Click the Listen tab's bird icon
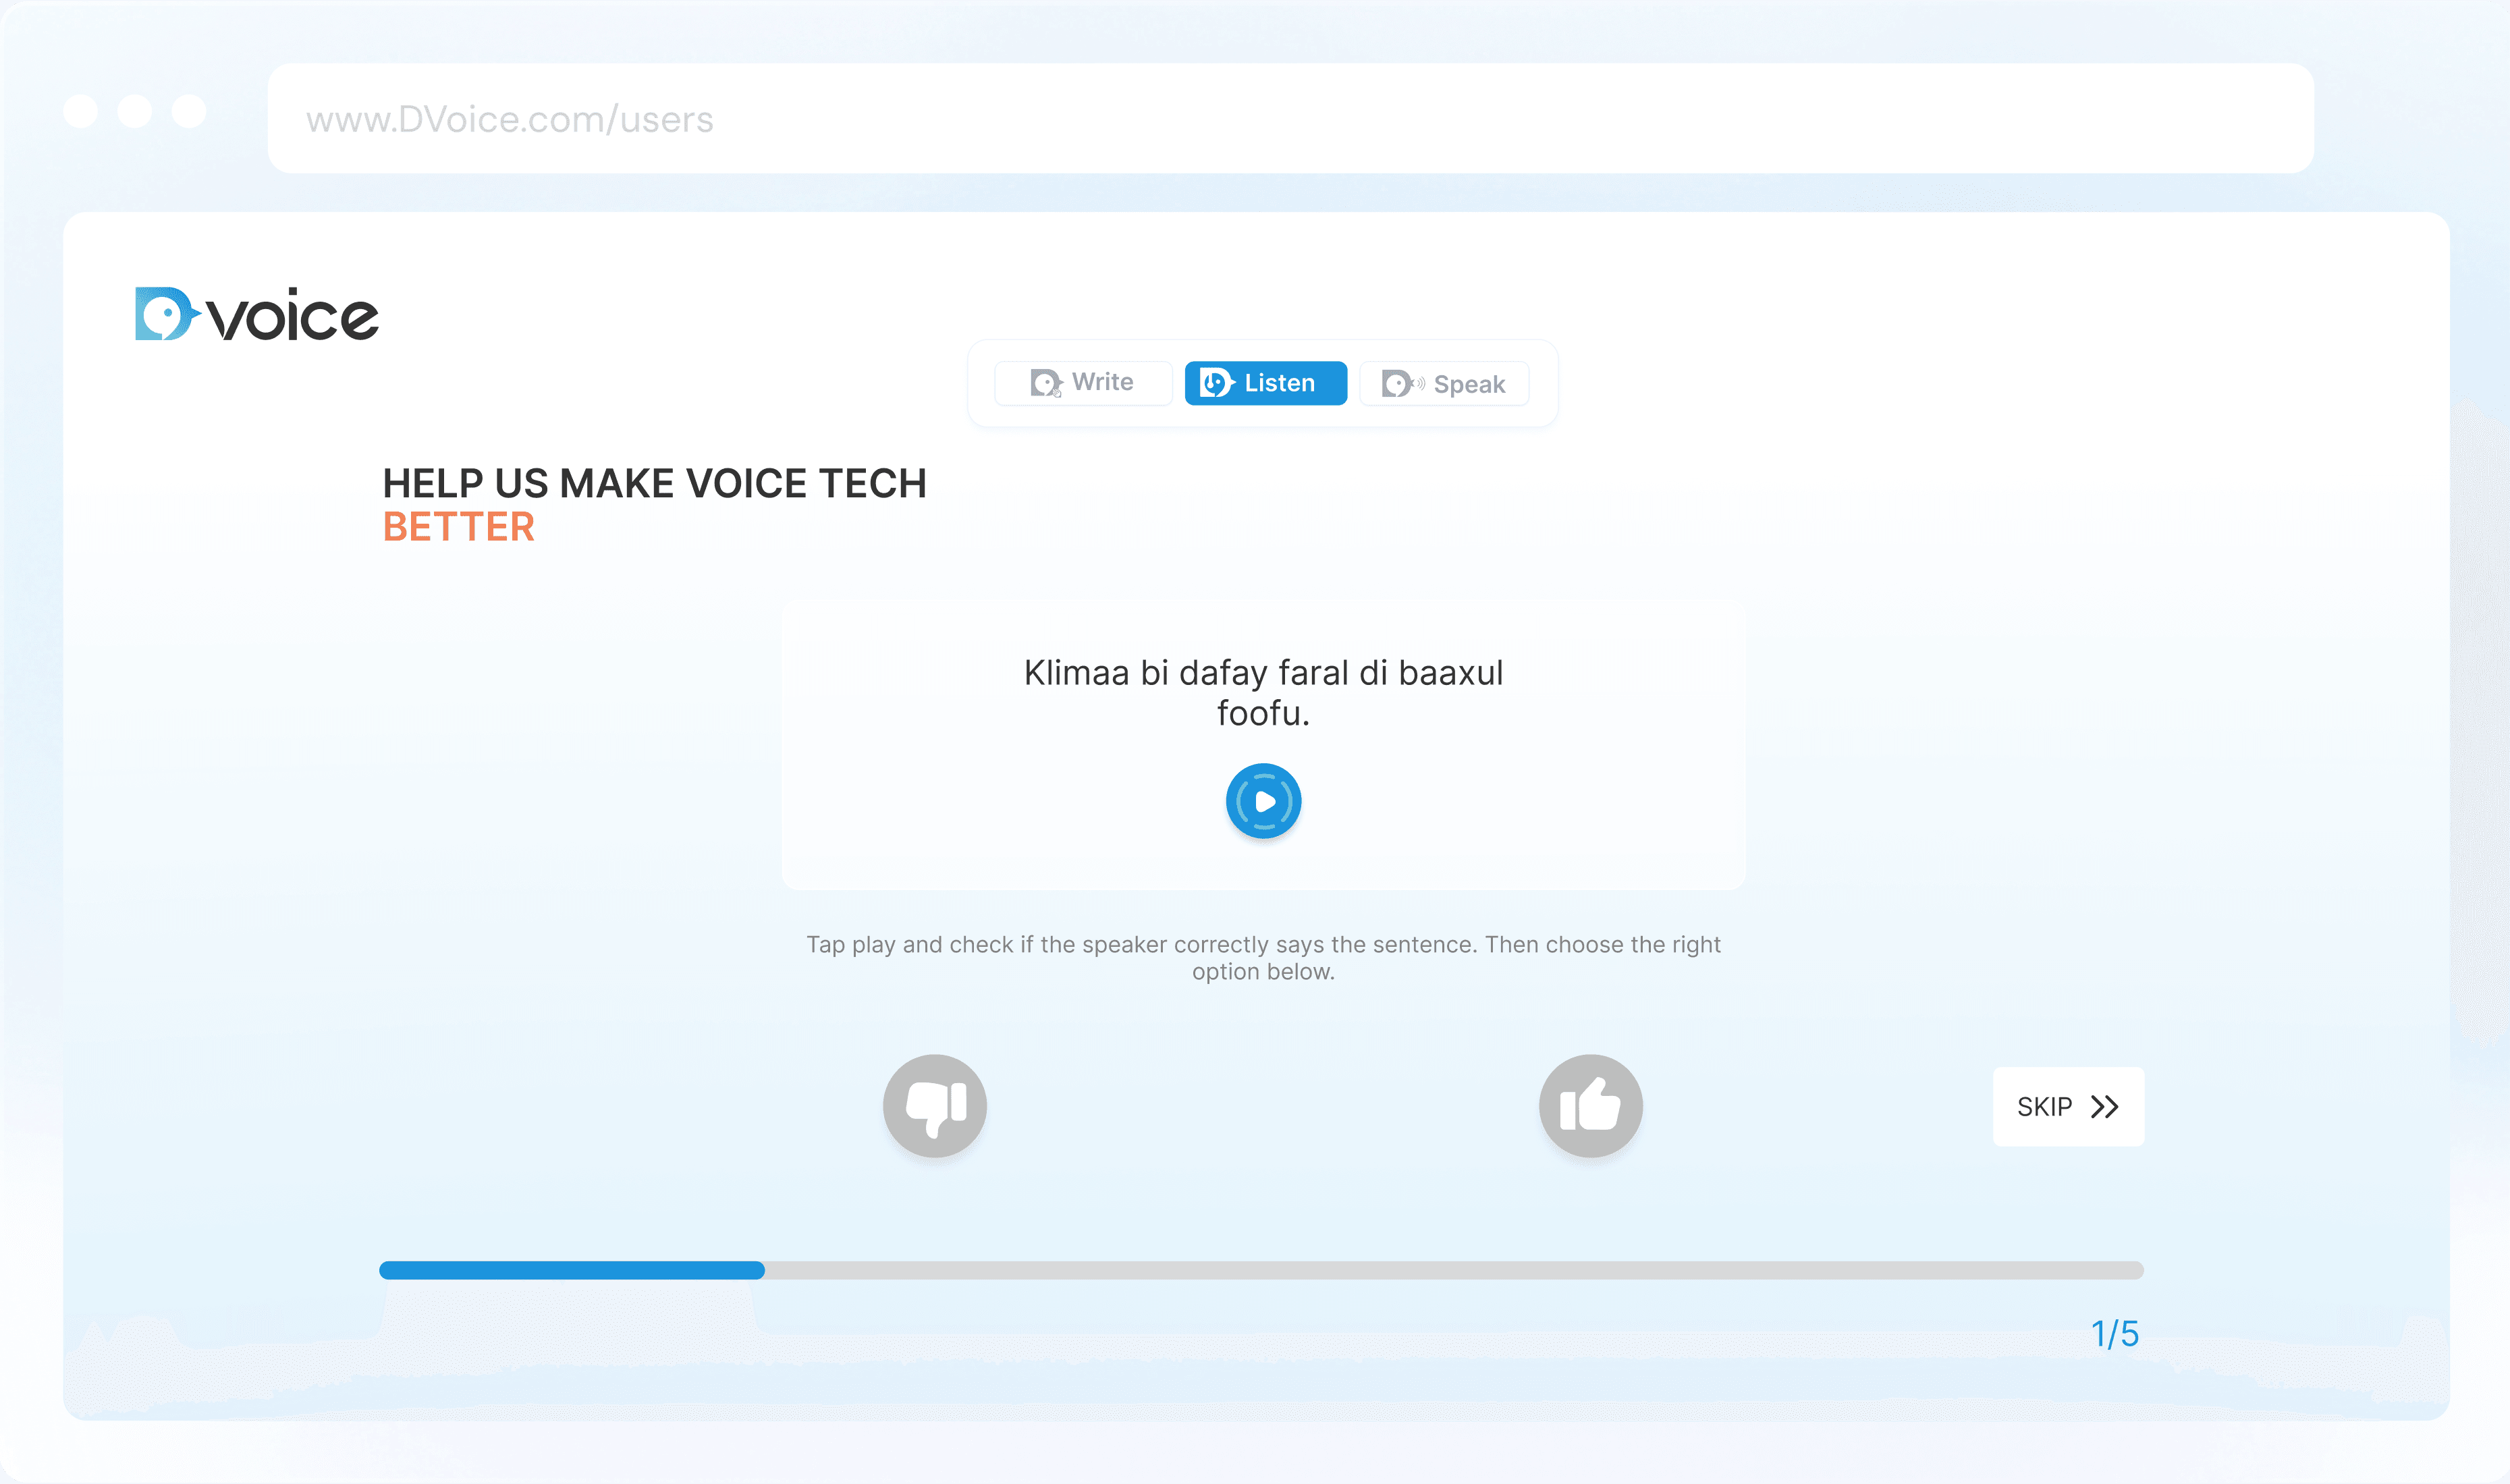Image resolution: width=2510 pixels, height=1484 pixels. click(x=1219, y=383)
